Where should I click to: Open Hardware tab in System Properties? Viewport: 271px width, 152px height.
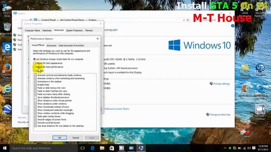click(47, 30)
